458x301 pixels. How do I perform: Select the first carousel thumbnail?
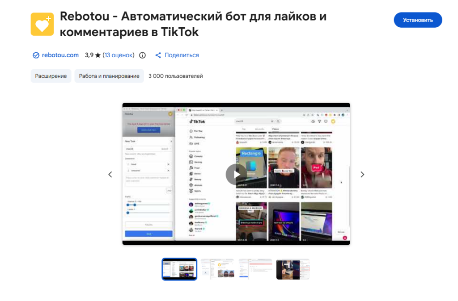coord(179,269)
